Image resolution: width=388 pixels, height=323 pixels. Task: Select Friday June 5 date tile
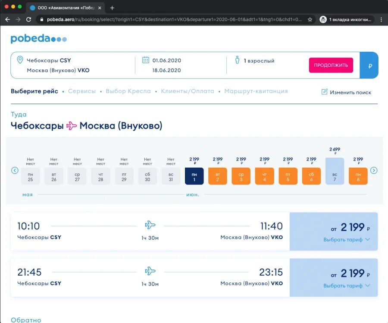pyautogui.click(x=288, y=176)
